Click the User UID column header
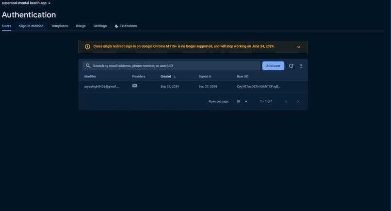This screenshot has width=391, height=211. (243, 76)
